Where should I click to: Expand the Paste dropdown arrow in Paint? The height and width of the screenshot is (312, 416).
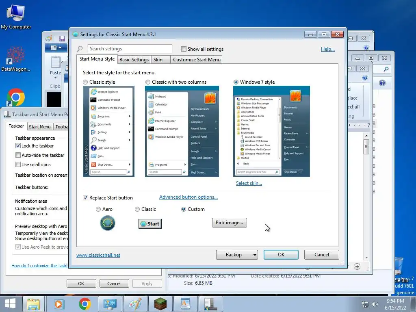tap(55, 78)
